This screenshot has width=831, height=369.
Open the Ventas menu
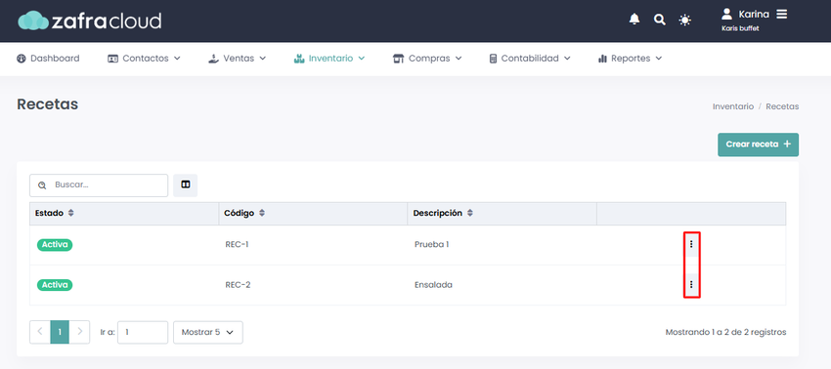(237, 59)
